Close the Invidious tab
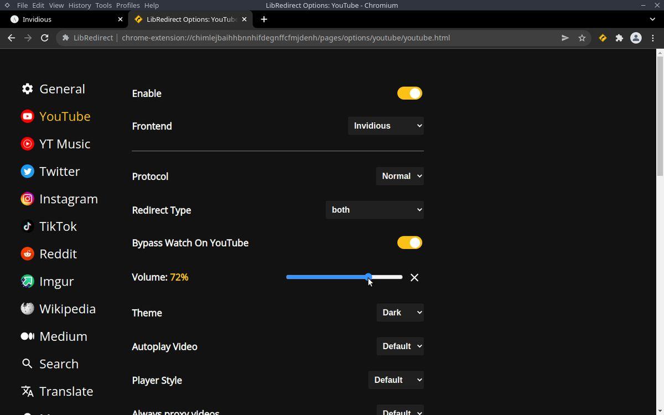Screen dimensions: 664x415 click(121, 19)
